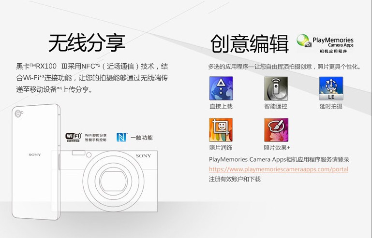Click the camera lens illustration
Screen dimensions: 372x238
113,181
